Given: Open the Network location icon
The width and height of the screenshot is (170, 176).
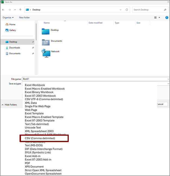Looking at the screenshot, I should point(46,53).
